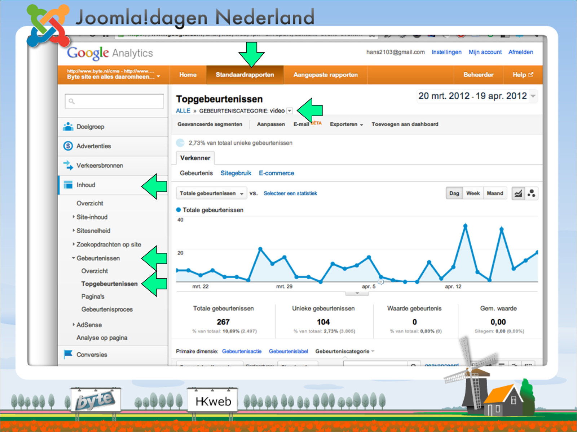Open the Totale gebeurtenissen metric dropdown
This screenshot has width=577, height=432.
pyautogui.click(x=211, y=193)
